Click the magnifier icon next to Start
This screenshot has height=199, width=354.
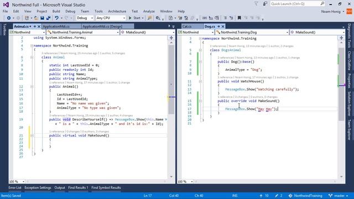[x=158, y=18]
